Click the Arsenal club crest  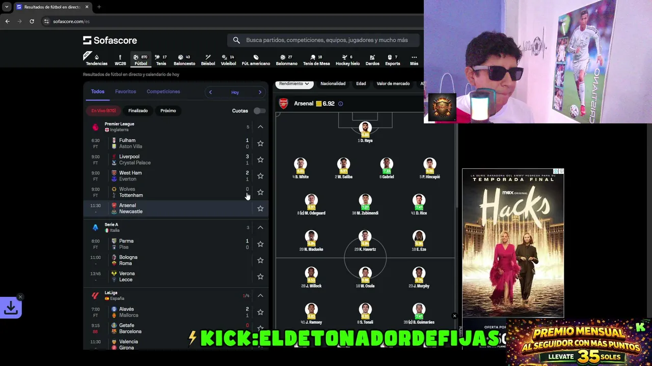284,104
